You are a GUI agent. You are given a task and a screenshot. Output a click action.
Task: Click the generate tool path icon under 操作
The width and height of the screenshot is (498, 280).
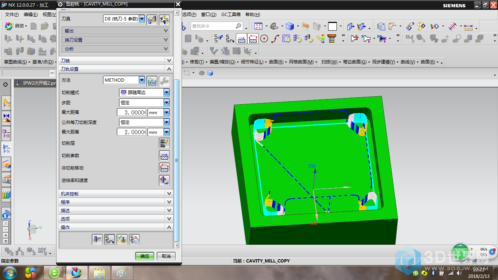(x=97, y=240)
